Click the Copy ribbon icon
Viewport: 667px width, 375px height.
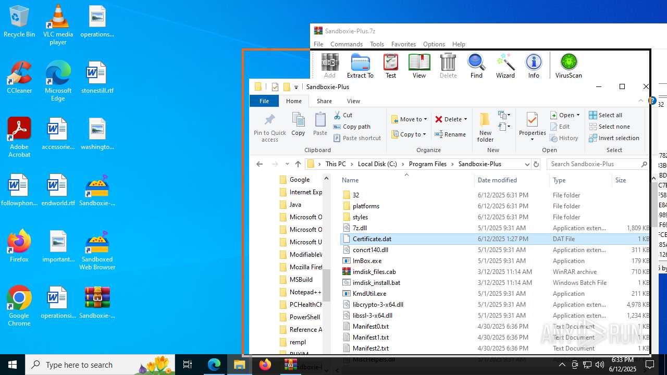[298, 124]
